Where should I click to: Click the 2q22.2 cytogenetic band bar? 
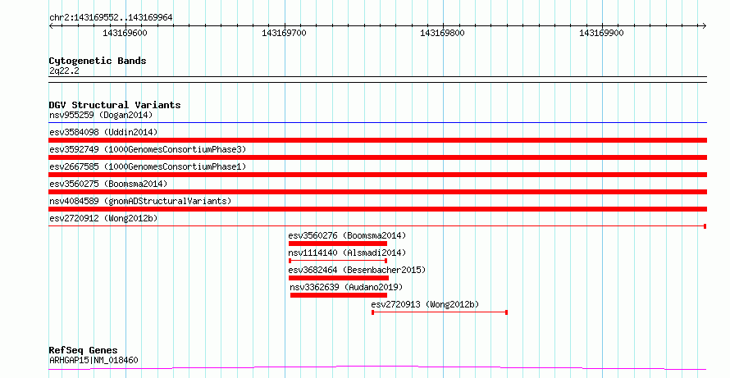click(x=377, y=80)
